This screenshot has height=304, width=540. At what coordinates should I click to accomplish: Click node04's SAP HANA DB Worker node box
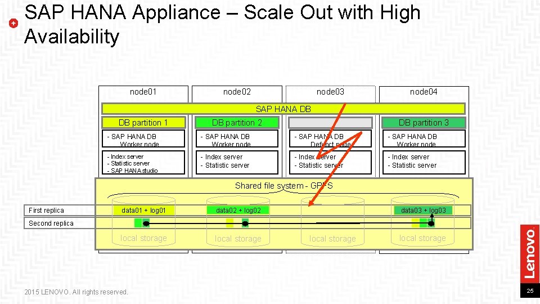(424, 138)
